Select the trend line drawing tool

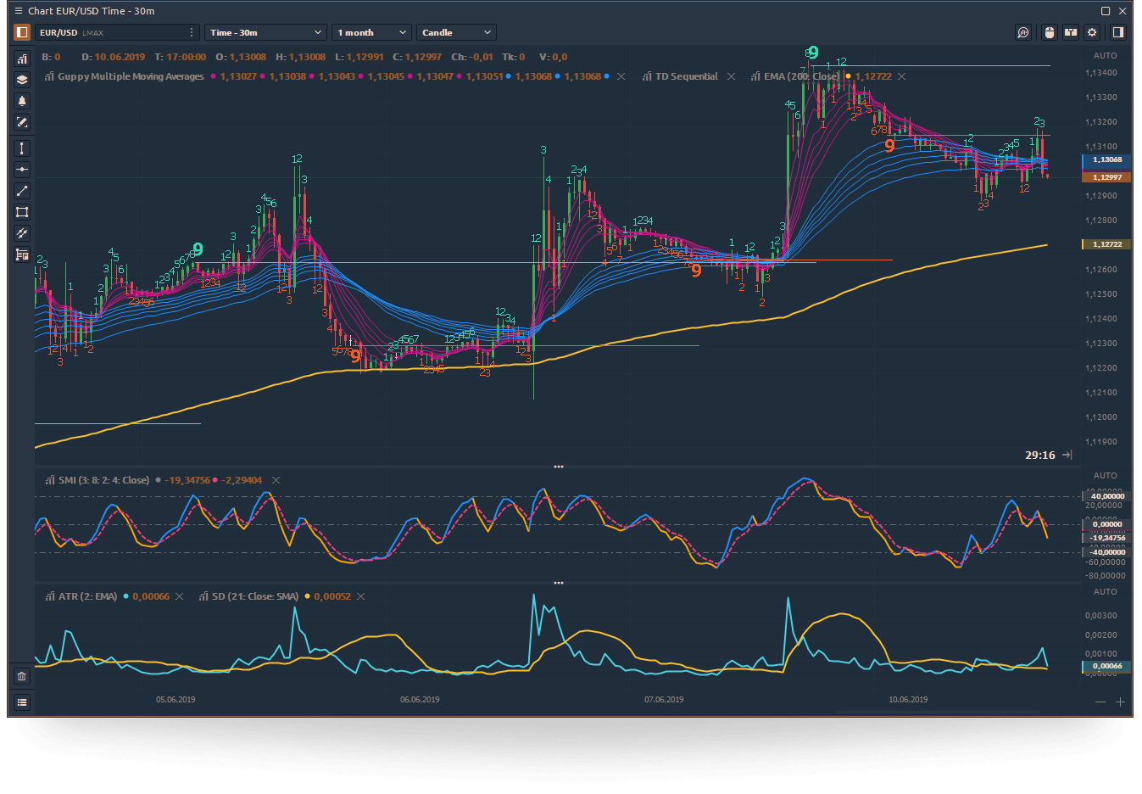[22, 191]
